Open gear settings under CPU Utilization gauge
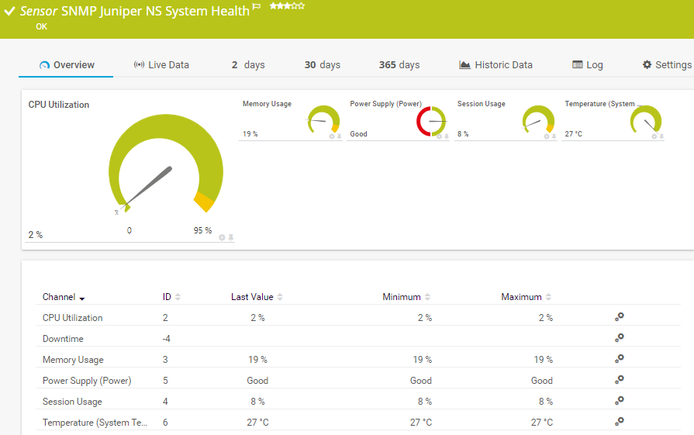The height and width of the screenshot is (435, 694). (222, 237)
